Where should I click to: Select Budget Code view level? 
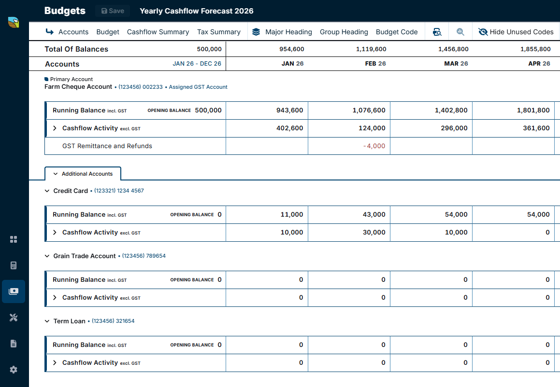[x=397, y=32]
